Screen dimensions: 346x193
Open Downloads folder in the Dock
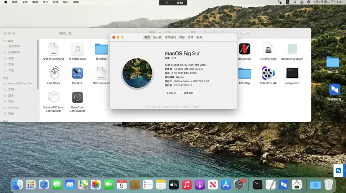coord(315,185)
